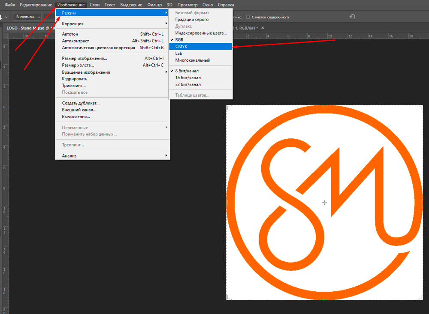Select Многоканальный mode

[x=200, y=60]
